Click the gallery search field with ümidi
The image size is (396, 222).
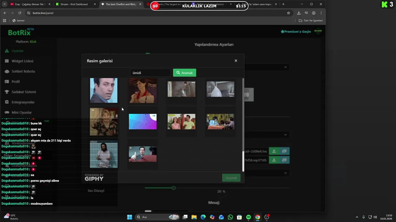coord(150,73)
